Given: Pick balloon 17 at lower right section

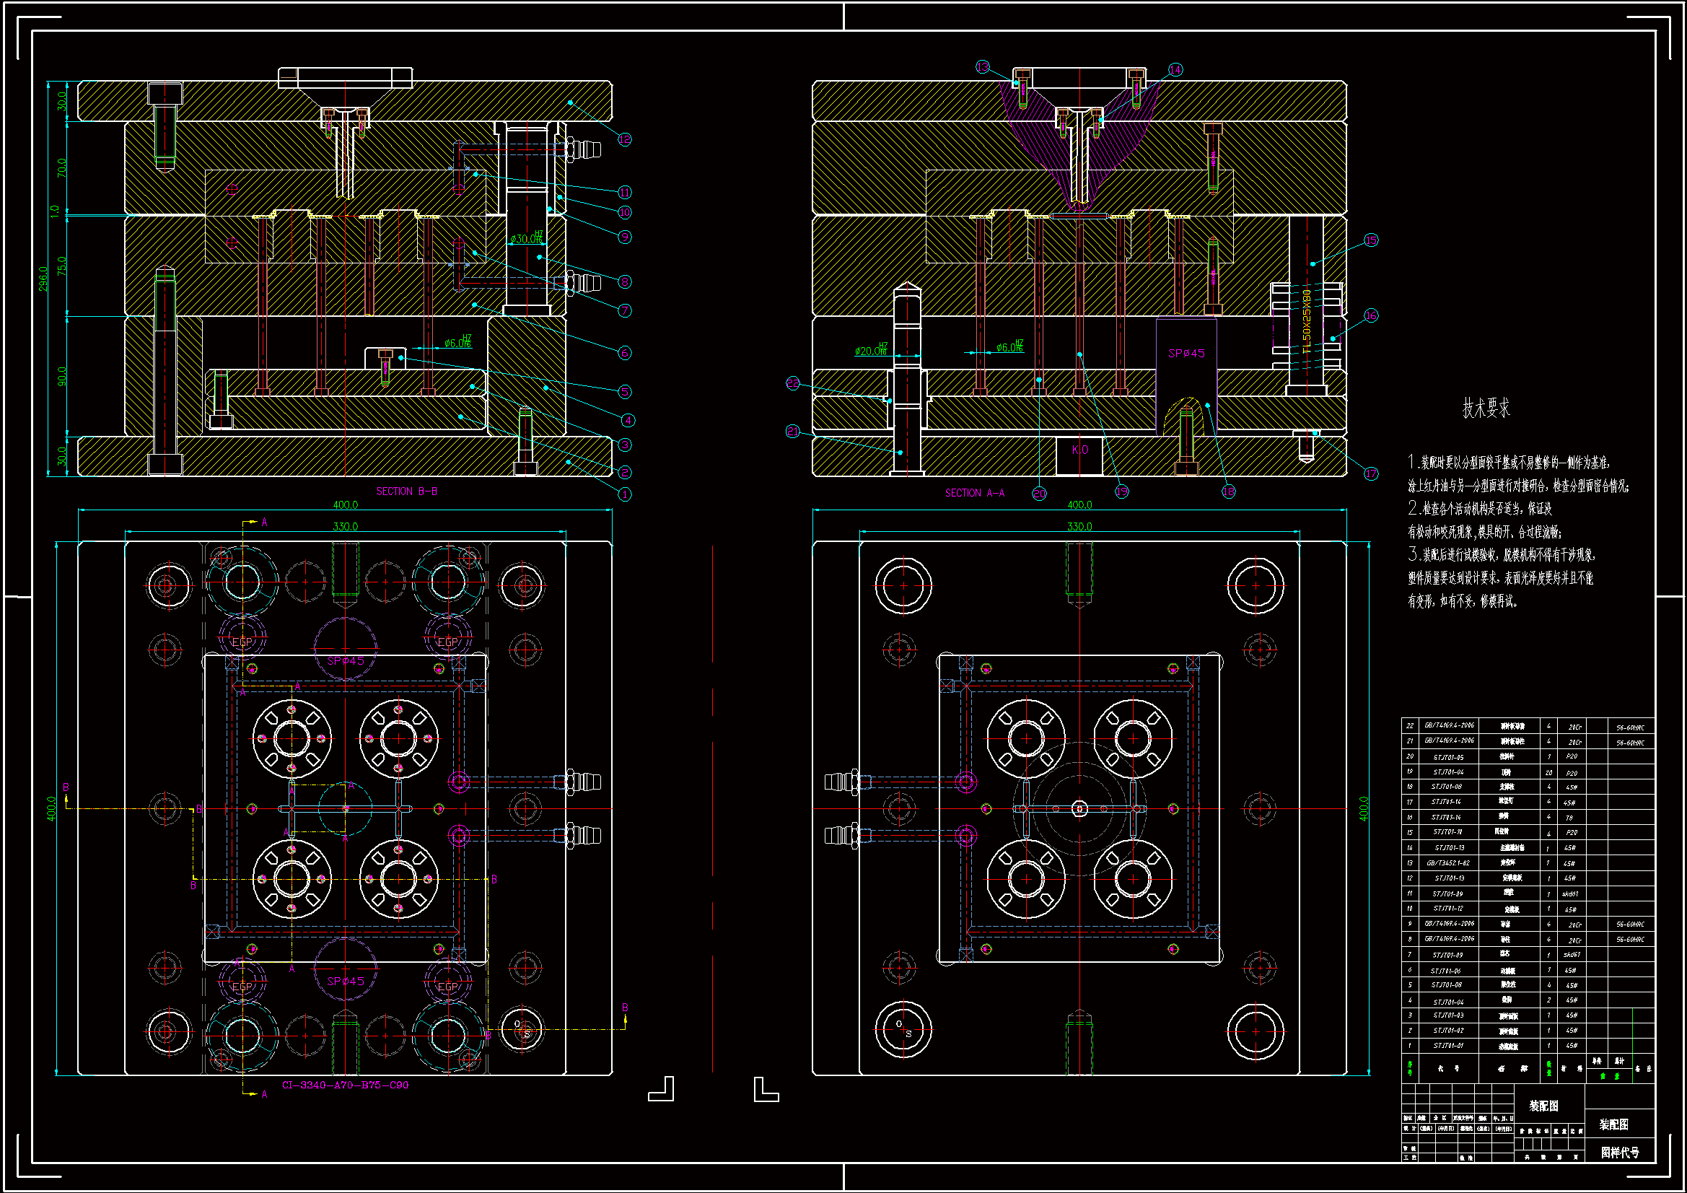Looking at the screenshot, I should (1371, 473).
